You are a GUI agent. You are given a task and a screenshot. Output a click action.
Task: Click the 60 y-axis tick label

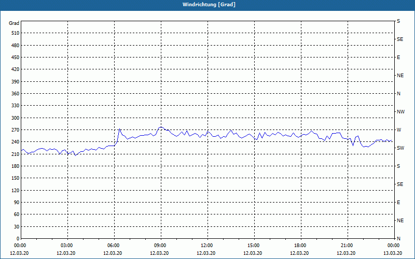coord(16,214)
